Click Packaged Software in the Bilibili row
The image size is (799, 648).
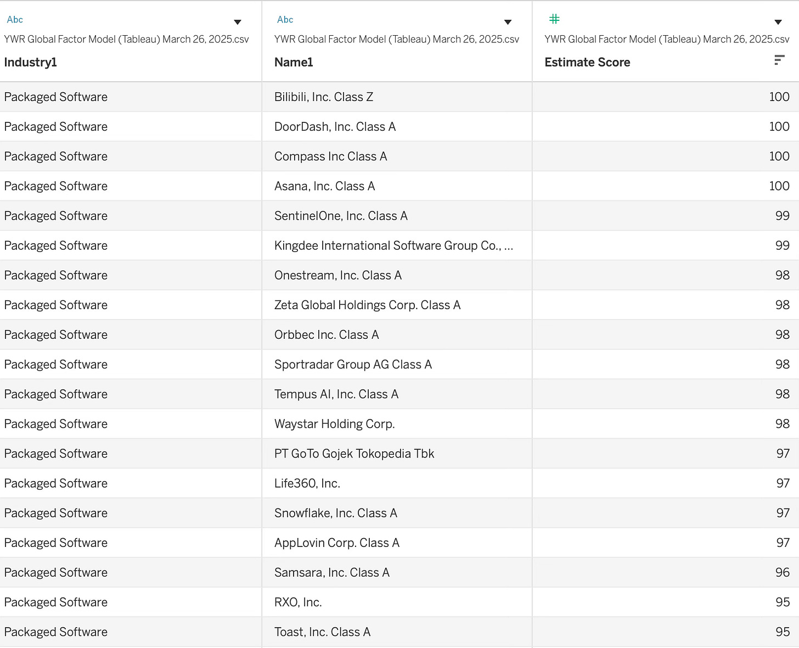pyautogui.click(x=56, y=97)
